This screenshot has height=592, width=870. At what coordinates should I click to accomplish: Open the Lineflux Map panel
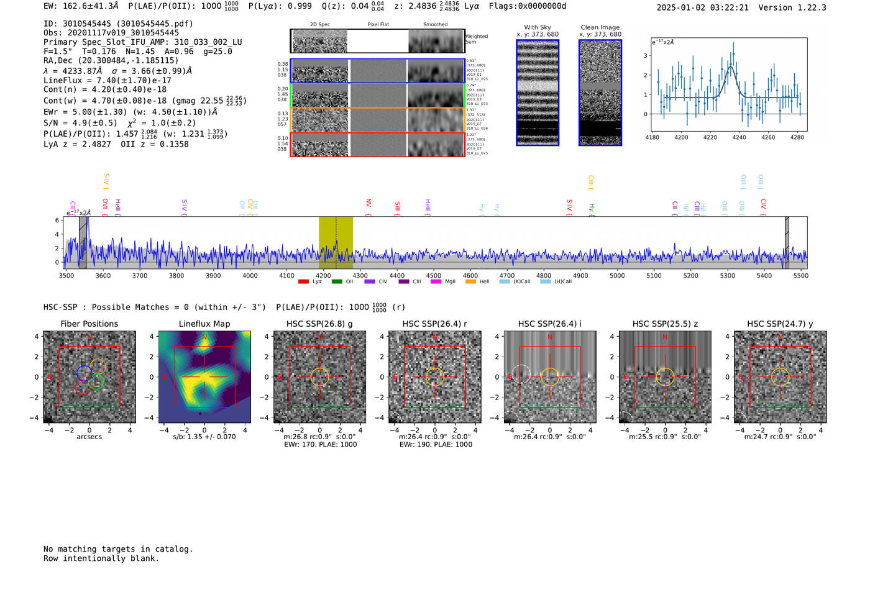point(204,377)
